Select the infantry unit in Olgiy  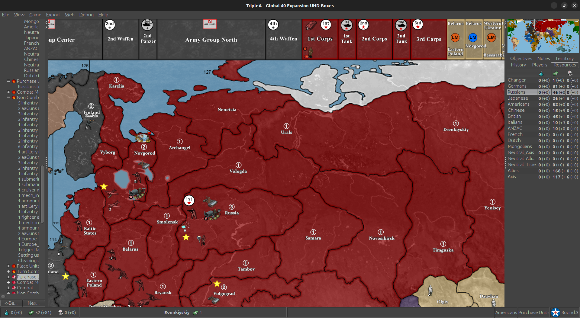[430, 290]
